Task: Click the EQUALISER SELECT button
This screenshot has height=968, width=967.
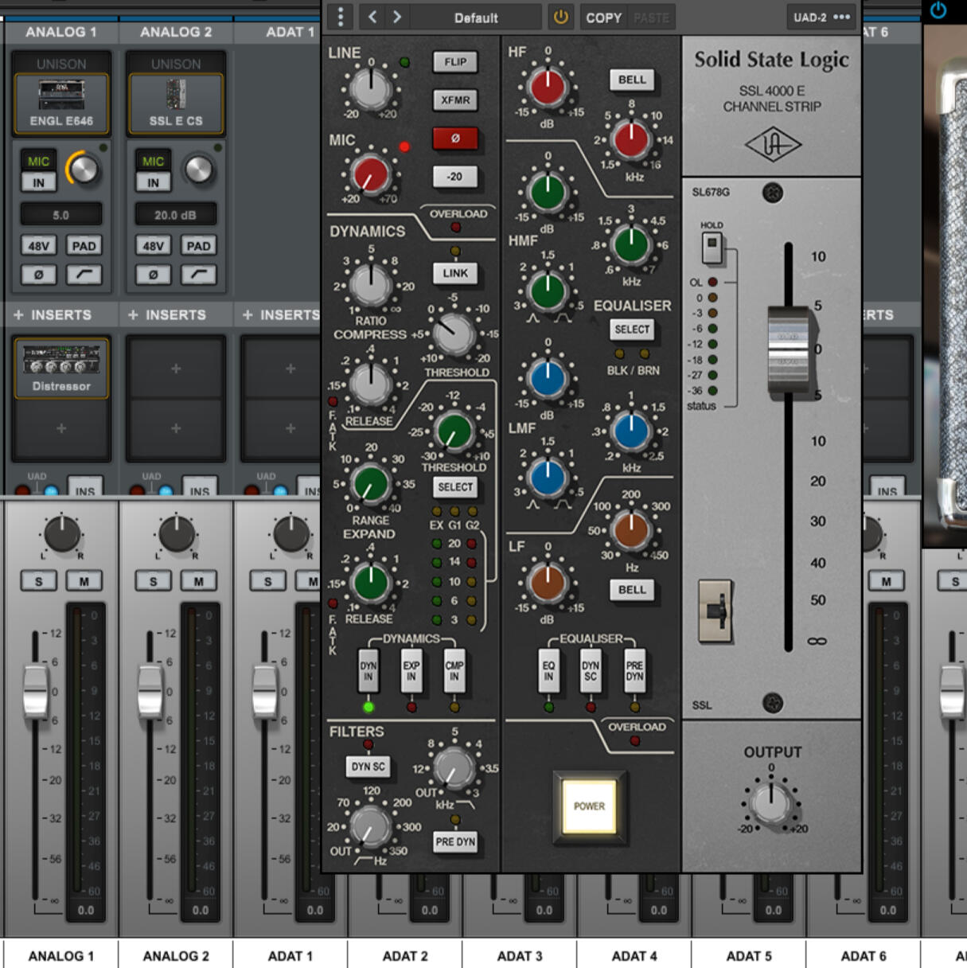Action: click(632, 330)
